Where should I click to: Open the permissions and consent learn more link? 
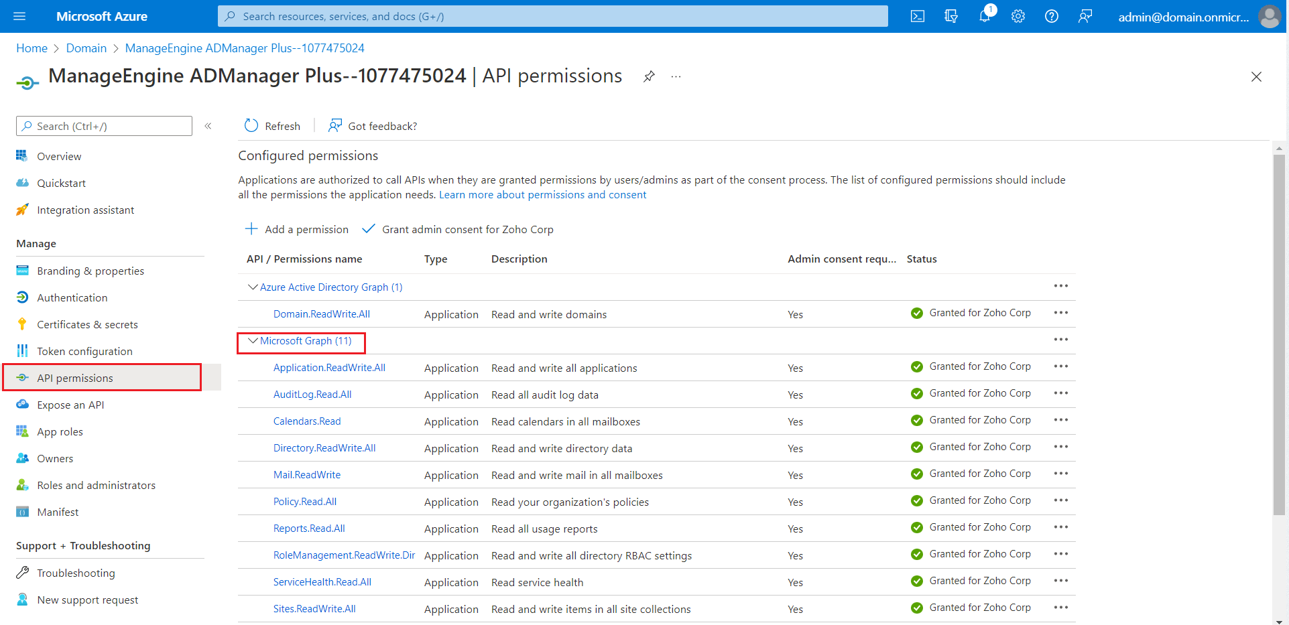[x=542, y=194]
